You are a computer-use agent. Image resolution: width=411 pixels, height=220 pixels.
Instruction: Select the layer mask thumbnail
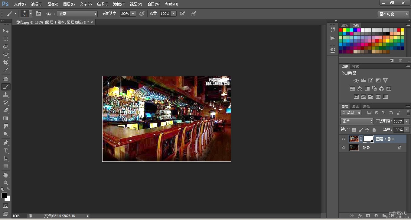pos(368,139)
